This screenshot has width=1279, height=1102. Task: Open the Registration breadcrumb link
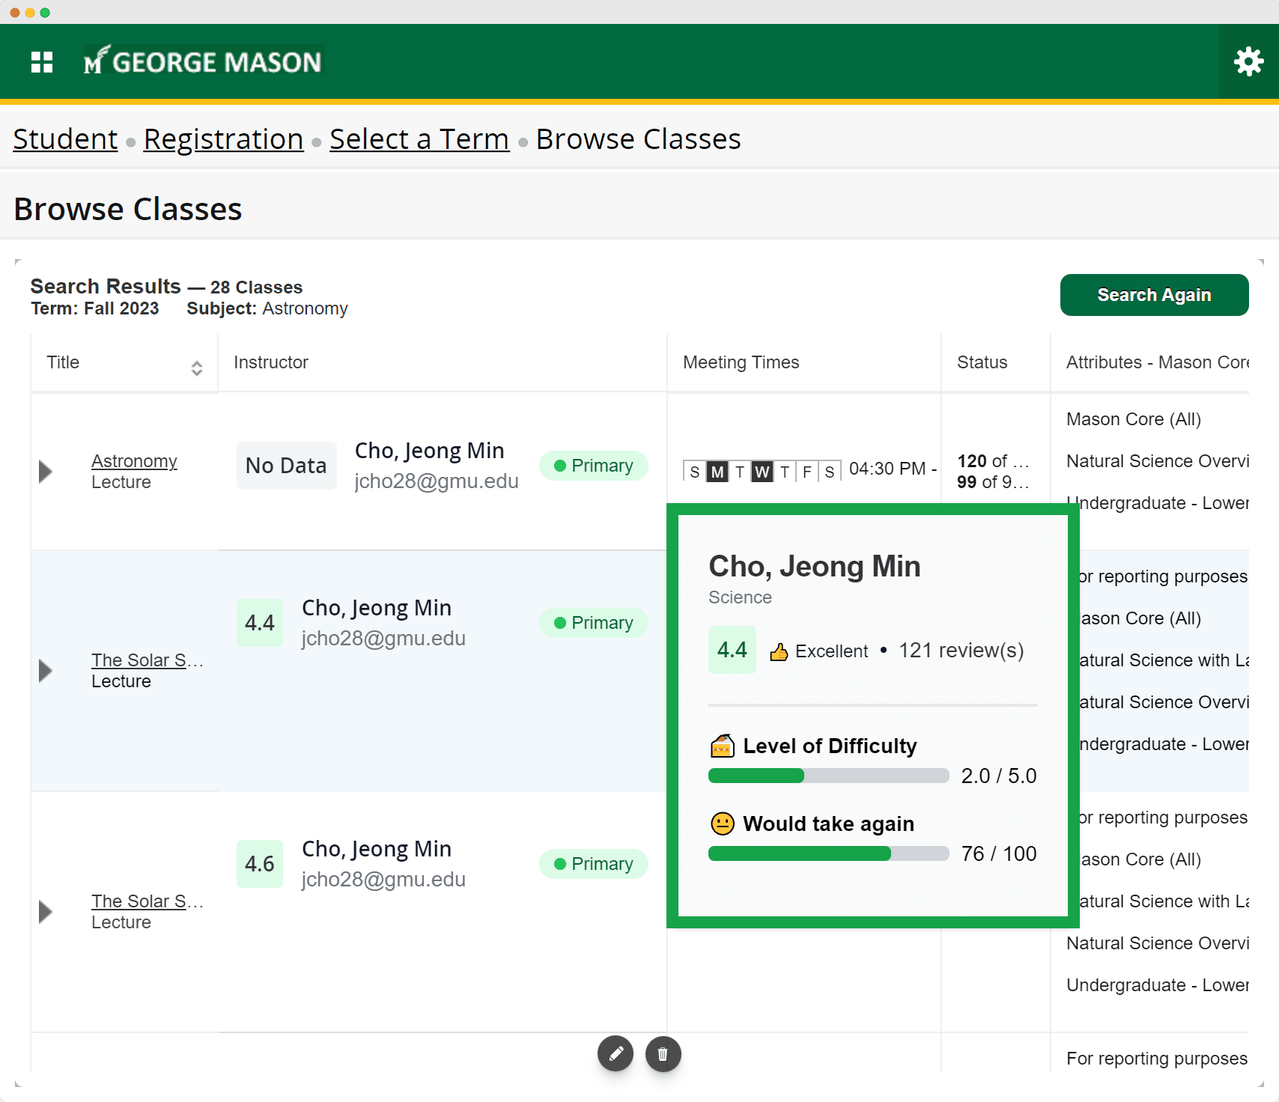coord(223,139)
